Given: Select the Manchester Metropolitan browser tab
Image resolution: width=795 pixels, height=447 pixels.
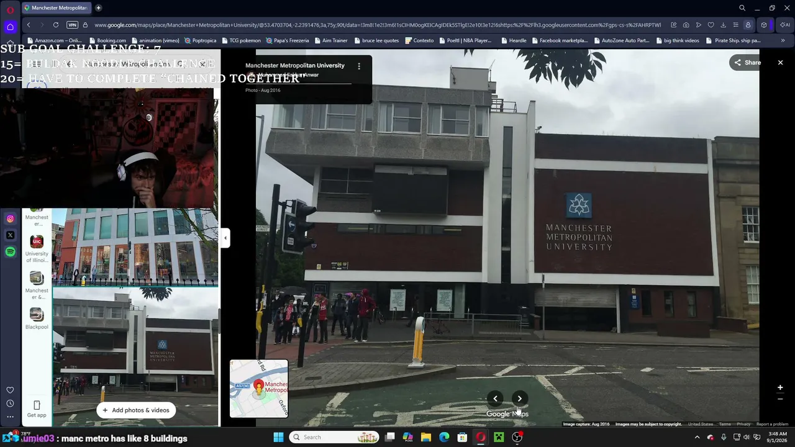Looking at the screenshot, I should [56, 8].
